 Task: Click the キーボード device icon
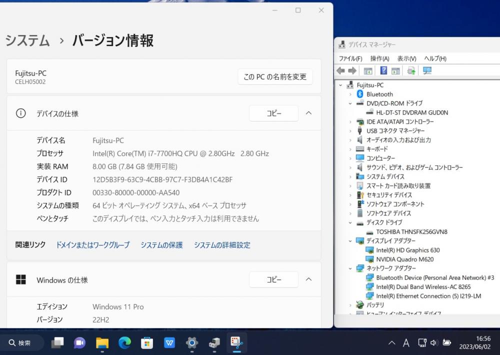pos(360,149)
